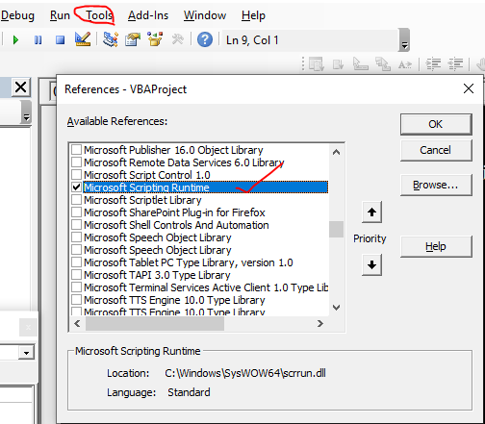Toggle Design Mode icon
The height and width of the screenshot is (424, 485).
pyautogui.click(x=83, y=39)
